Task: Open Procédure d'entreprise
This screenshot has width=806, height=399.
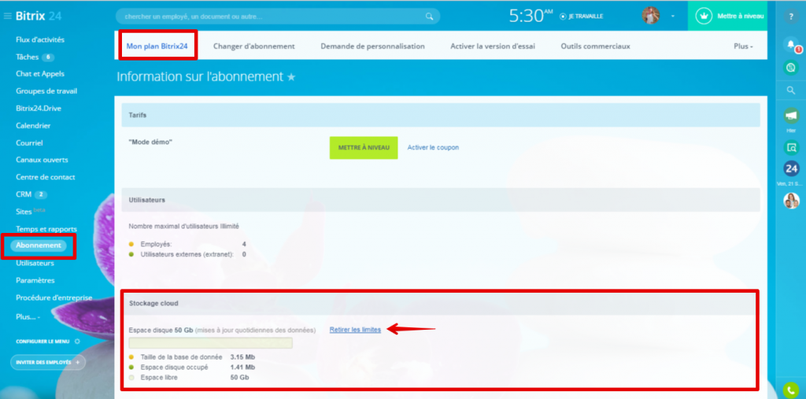Action: pyautogui.click(x=54, y=297)
